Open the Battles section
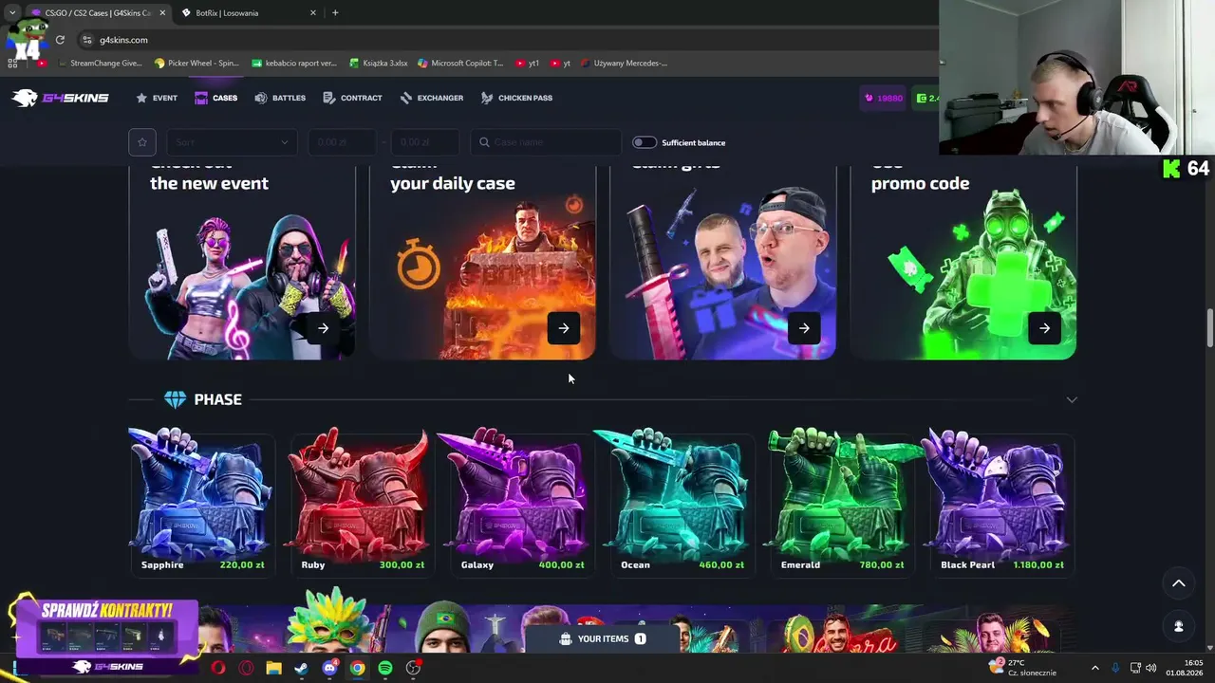This screenshot has height=683, width=1215. click(x=280, y=98)
